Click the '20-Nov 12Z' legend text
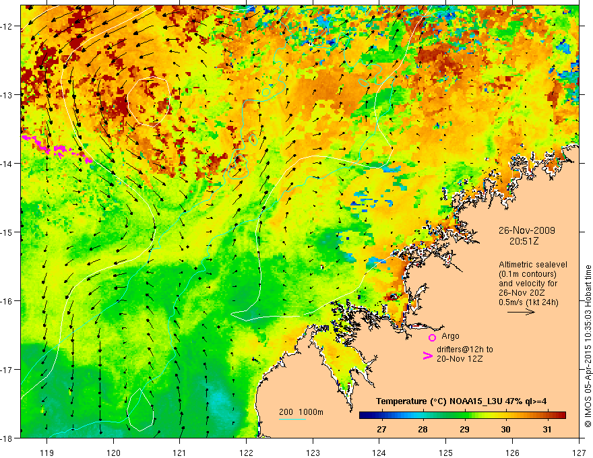The height and width of the screenshot is (458, 593). pos(460,359)
